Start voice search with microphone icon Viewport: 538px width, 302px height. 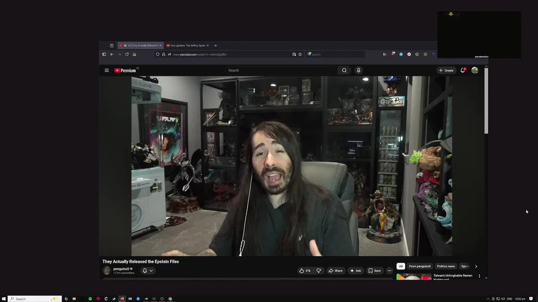click(359, 70)
